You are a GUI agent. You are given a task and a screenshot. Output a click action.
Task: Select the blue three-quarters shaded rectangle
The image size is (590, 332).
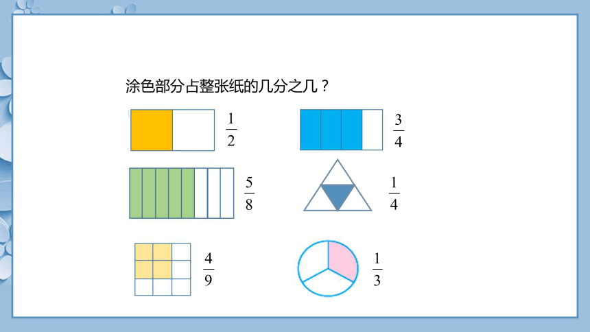(341, 130)
